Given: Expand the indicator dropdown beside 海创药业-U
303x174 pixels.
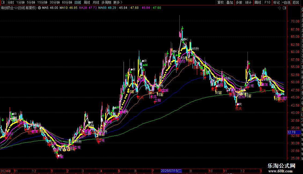Looking at the screenshot, I should [x=39, y=8].
